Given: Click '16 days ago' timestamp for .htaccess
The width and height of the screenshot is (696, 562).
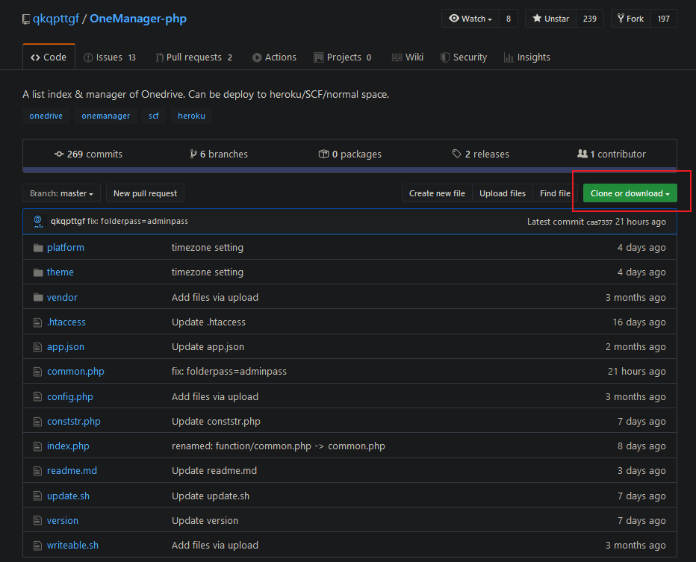Looking at the screenshot, I should (x=639, y=322).
